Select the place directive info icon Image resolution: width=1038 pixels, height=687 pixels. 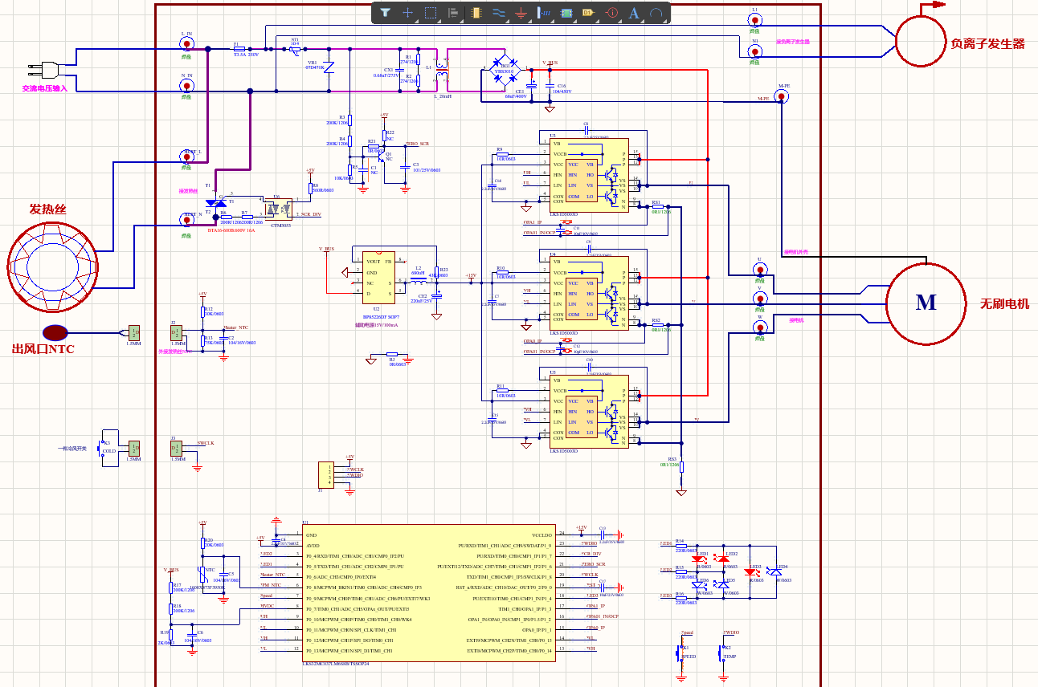click(x=611, y=13)
